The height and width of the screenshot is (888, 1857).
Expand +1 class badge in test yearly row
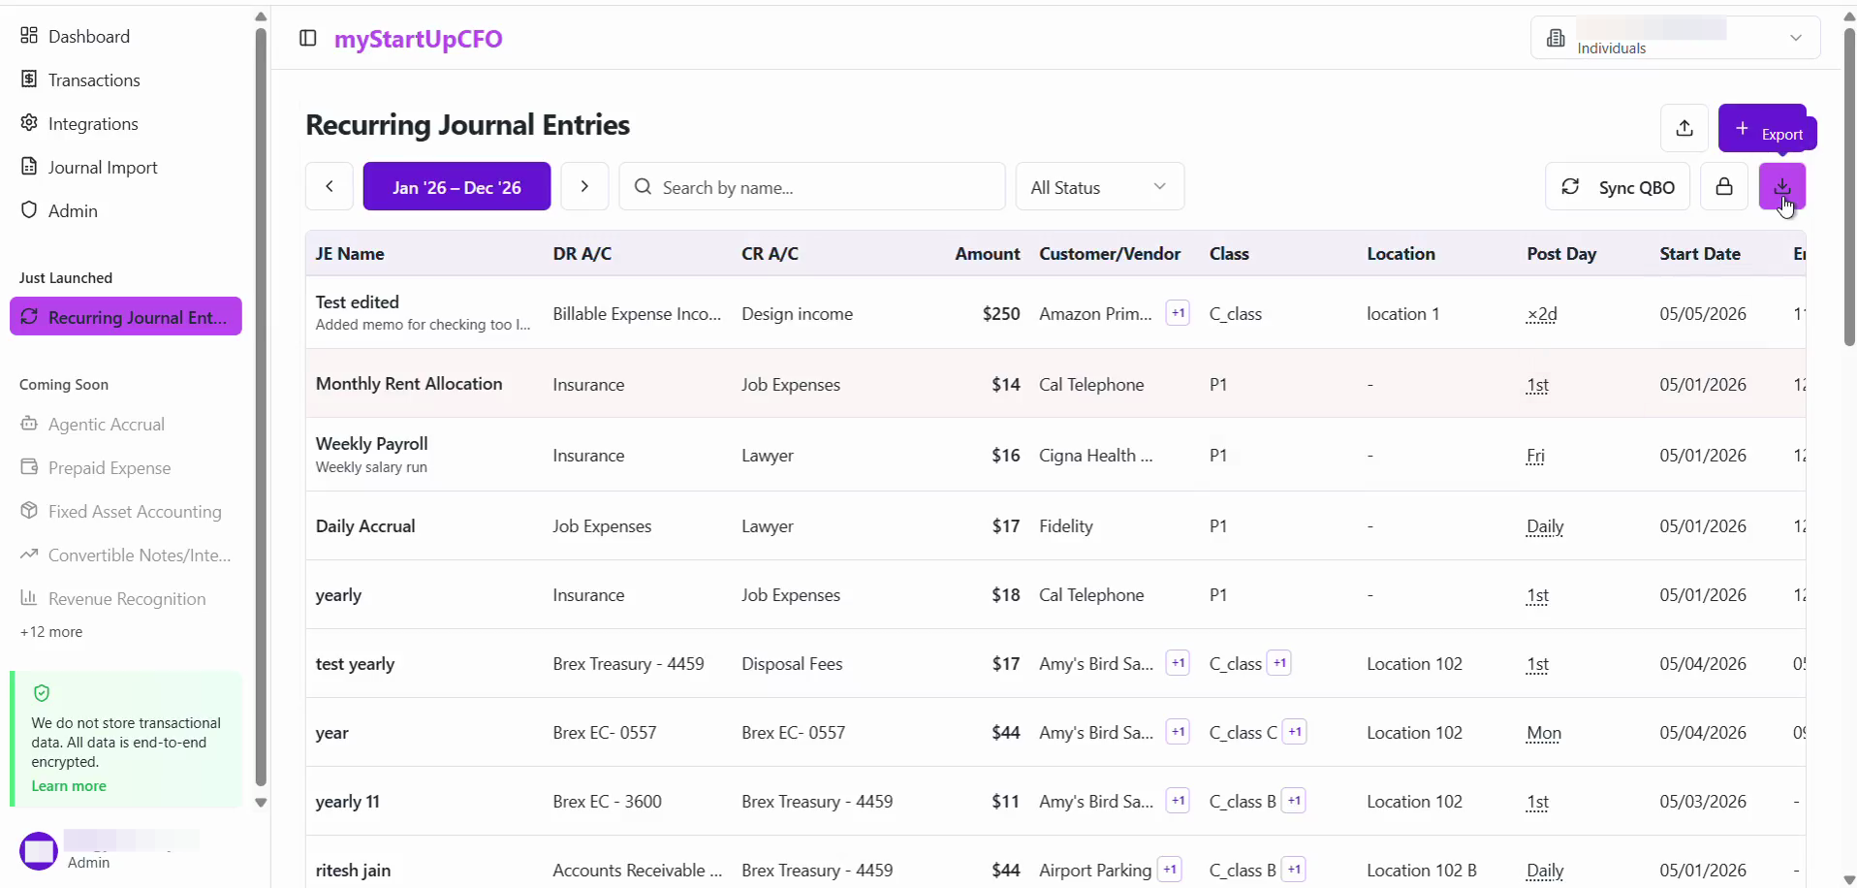coord(1279,663)
